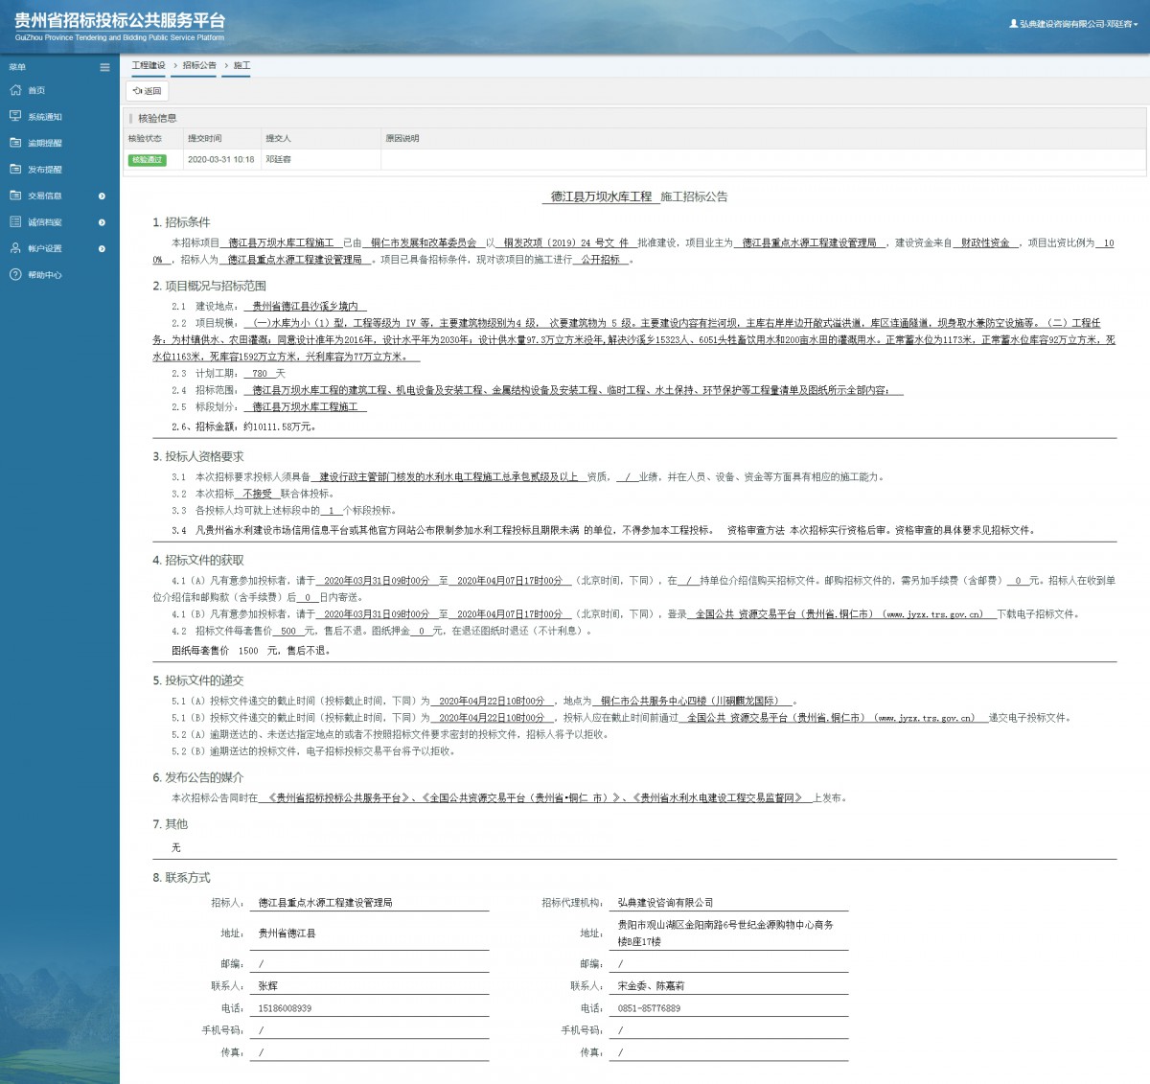This screenshot has width=1150, height=1084.
Task: Click the 交易信息 sidebar icon
Action: [x=15, y=196]
